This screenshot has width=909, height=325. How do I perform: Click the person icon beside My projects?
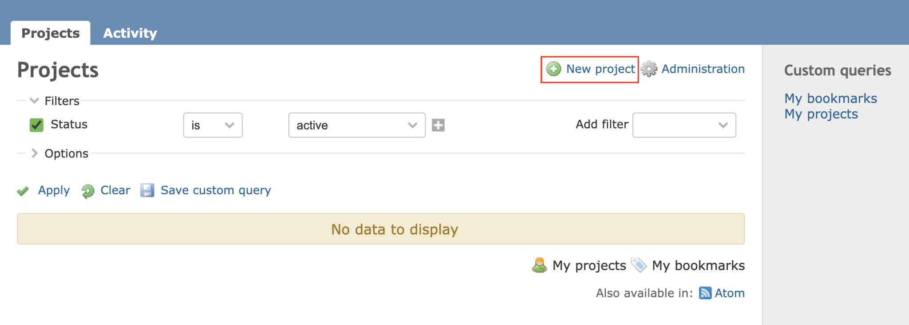coord(539,265)
